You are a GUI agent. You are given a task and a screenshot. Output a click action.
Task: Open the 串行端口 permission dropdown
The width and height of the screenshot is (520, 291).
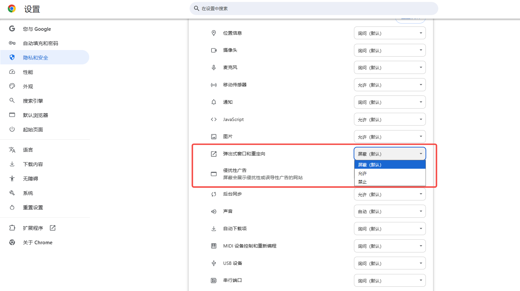390,281
